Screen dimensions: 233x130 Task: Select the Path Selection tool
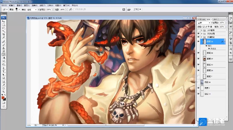4,75
